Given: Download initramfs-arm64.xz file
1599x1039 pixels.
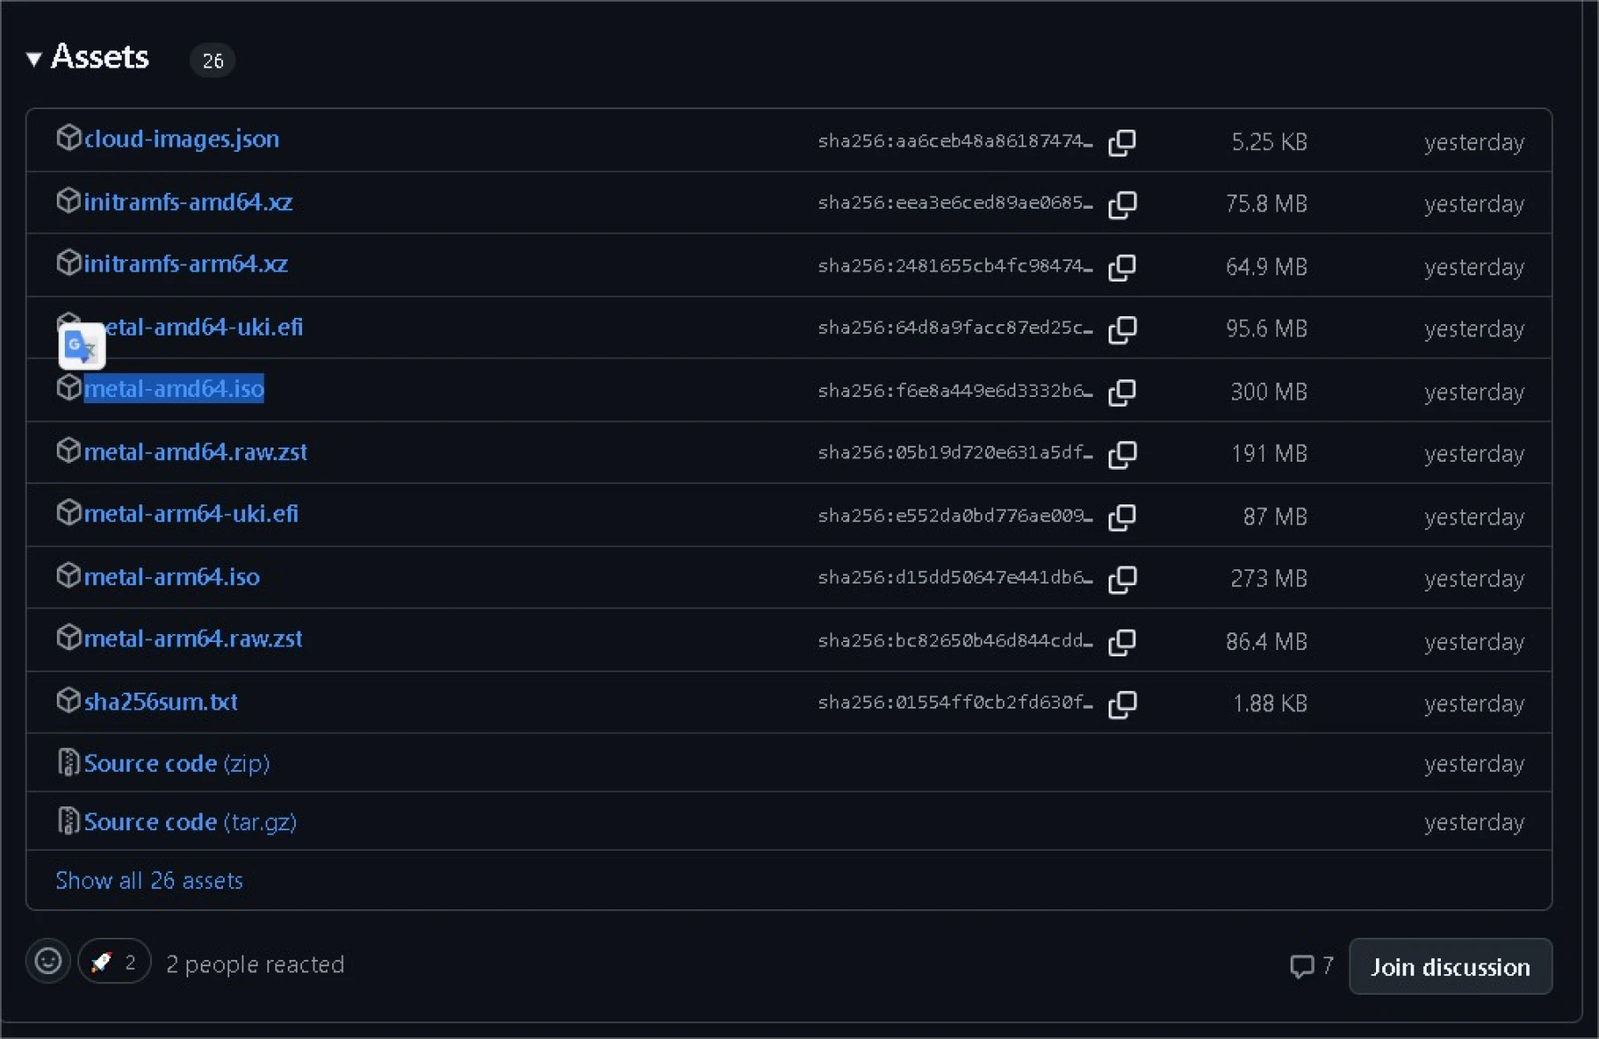Looking at the screenshot, I should point(186,264).
